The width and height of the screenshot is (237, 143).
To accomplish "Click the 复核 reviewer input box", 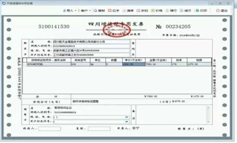I will [x=99, y=129].
